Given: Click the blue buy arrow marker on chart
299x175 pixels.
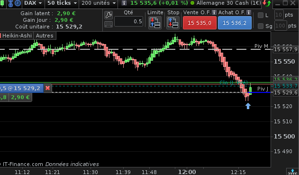Looking at the screenshot, I should click(x=248, y=106).
